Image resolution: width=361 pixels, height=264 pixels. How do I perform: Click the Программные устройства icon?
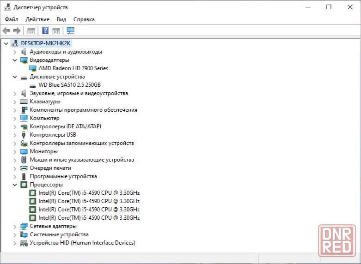24,176
